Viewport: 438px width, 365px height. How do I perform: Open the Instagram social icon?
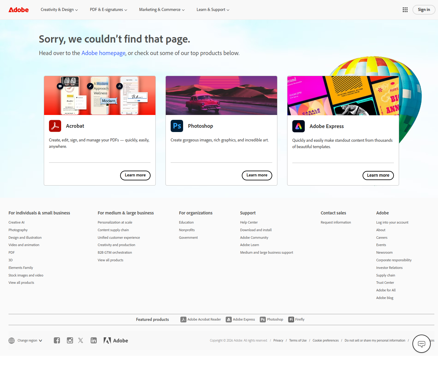[70, 340]
